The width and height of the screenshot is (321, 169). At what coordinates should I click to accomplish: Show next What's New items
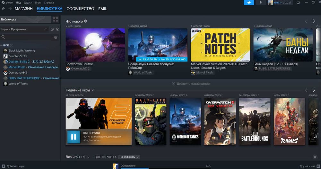(314, 21)
